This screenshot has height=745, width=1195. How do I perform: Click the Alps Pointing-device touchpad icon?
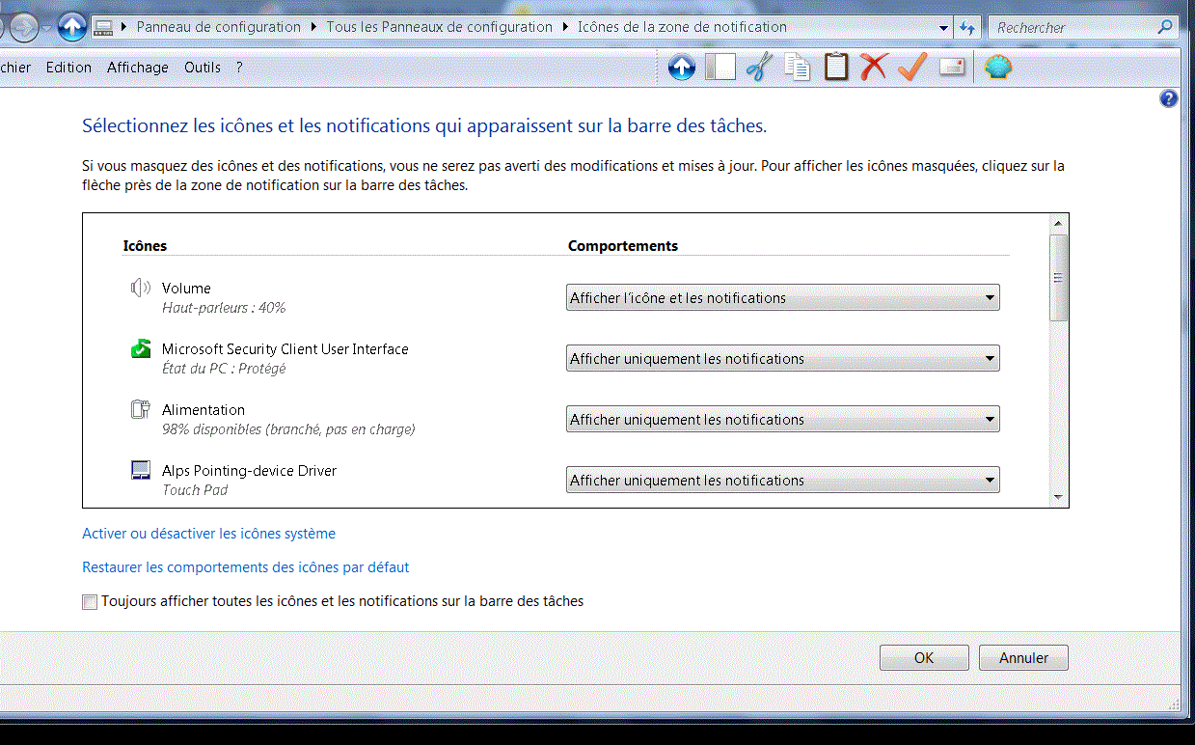[x=141, y=470]
